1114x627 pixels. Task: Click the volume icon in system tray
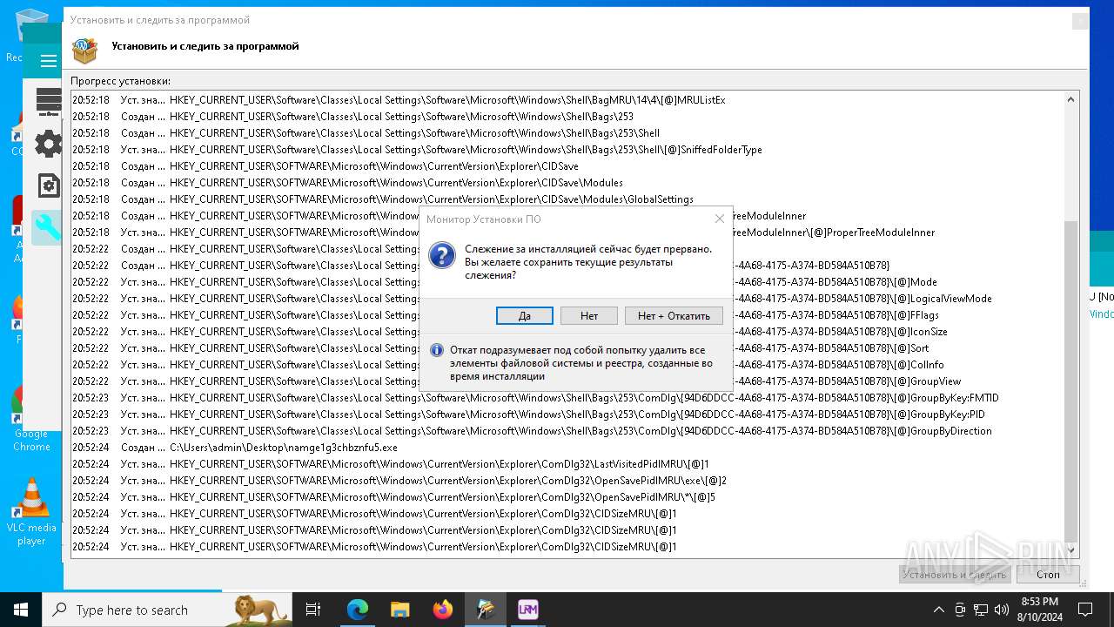tap(1001, 610)
